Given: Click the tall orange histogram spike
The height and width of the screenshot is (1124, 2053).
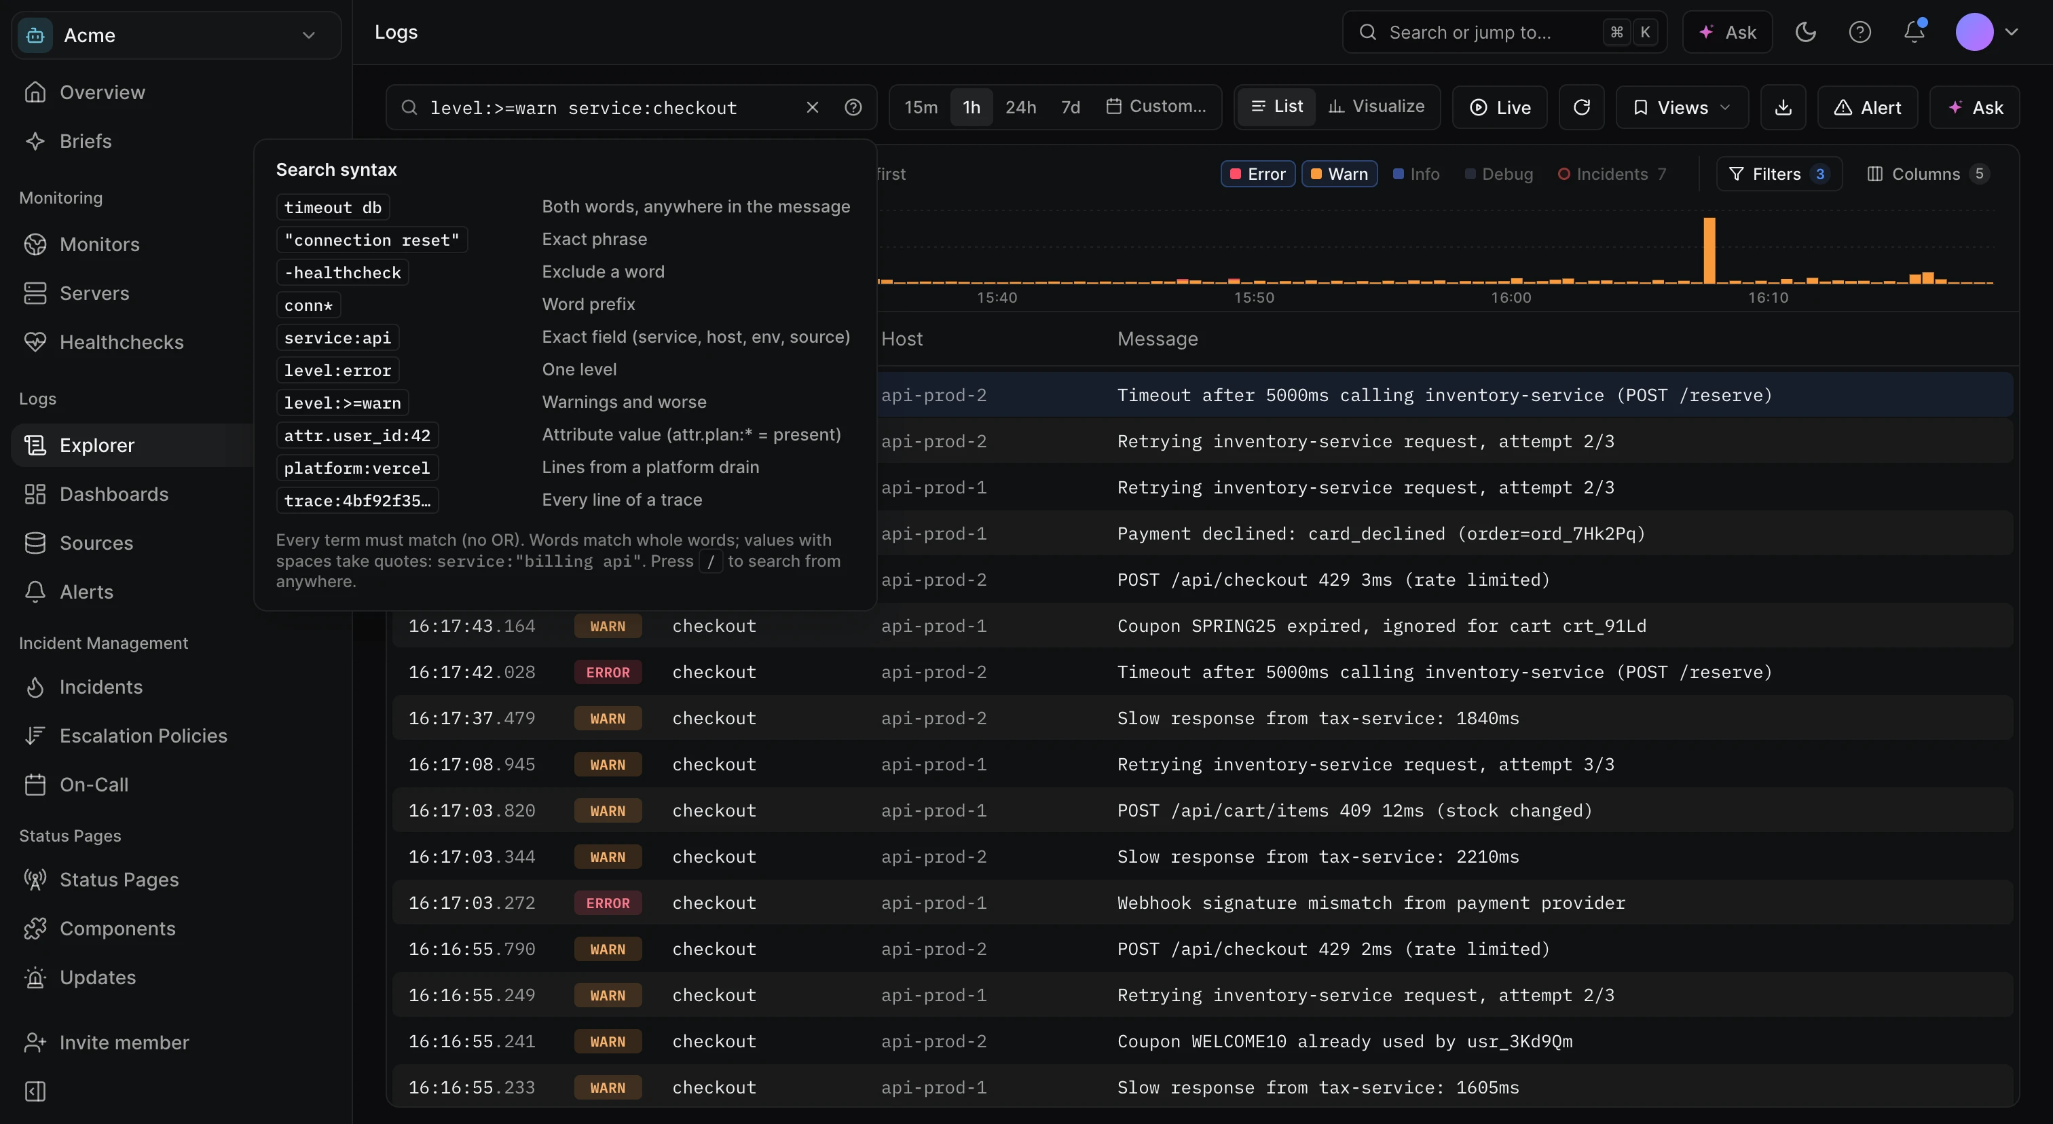Looking at the screenshot, I should [x=1709, y=250].
